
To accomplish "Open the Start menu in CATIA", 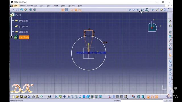I will tap(15, 6).
